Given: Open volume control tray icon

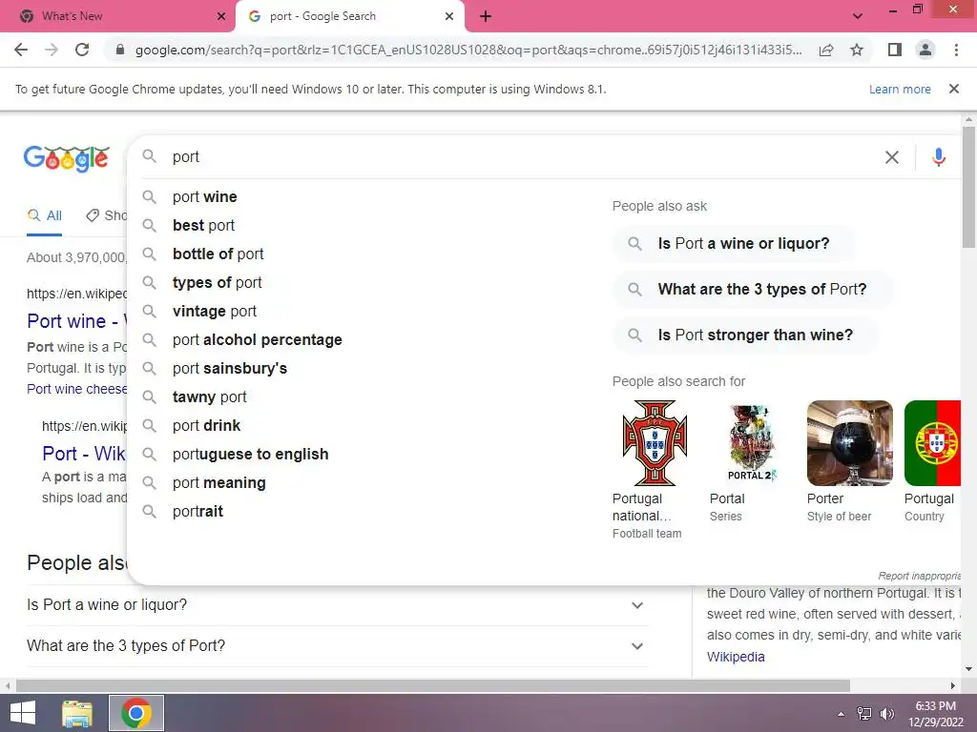Looking at the screenshot, I should 886,714.
